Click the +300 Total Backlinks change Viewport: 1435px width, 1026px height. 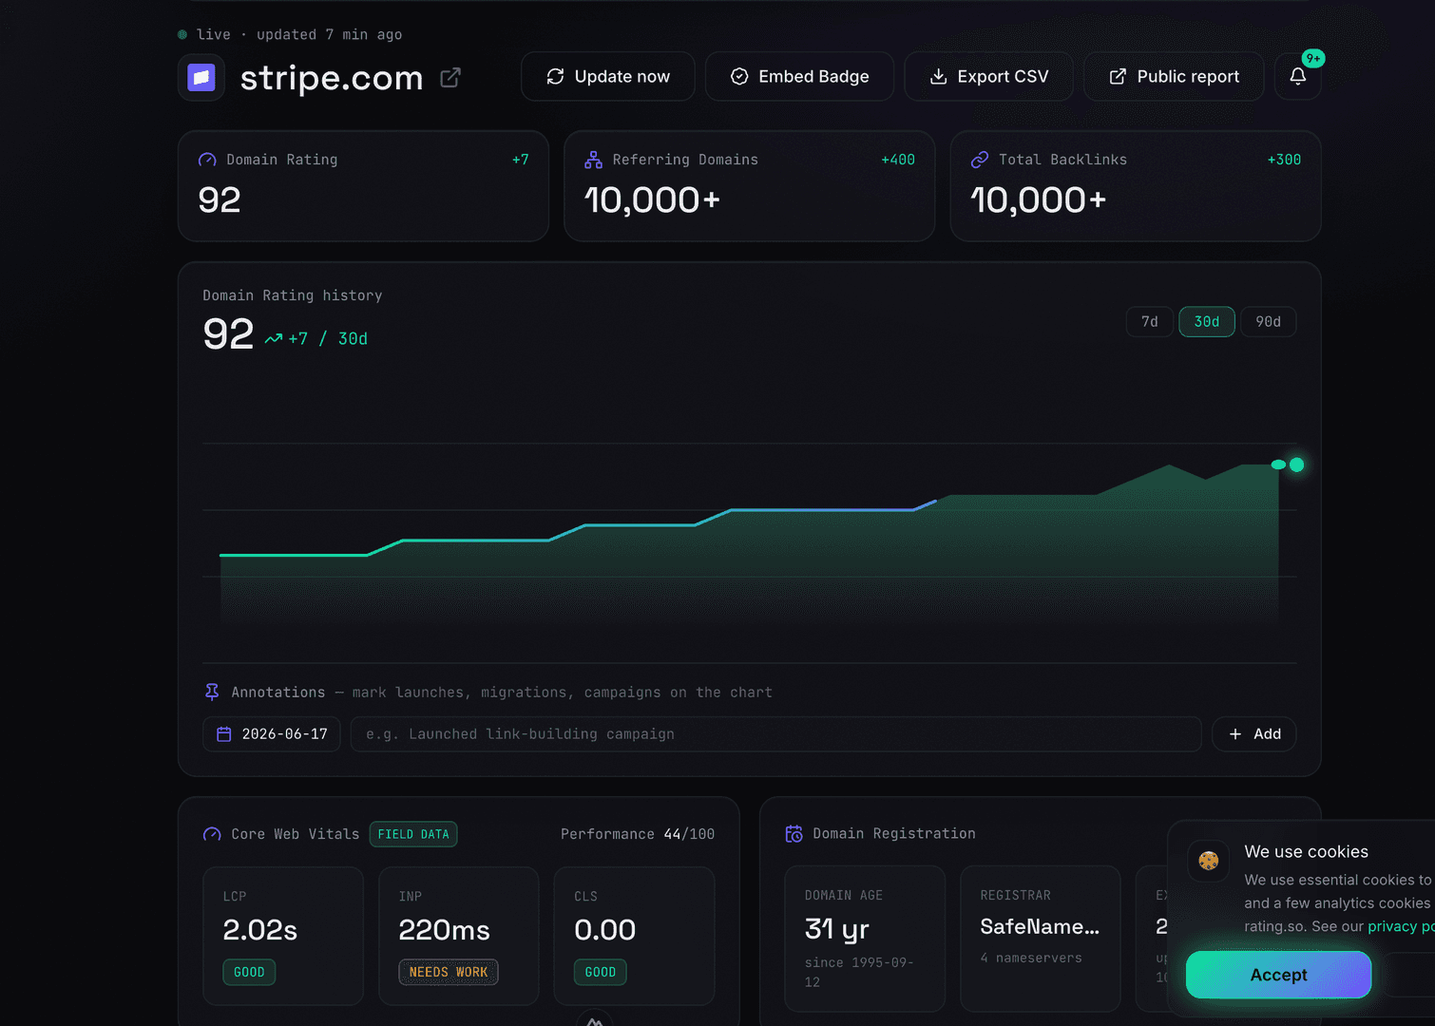[1284, 160]
